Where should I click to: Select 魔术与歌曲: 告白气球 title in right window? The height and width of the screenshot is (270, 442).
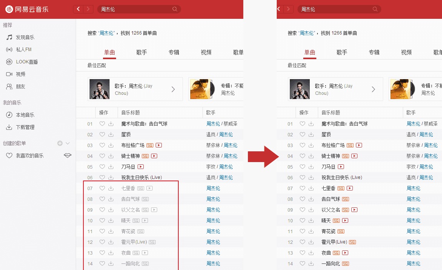click(x=344, y=124)
